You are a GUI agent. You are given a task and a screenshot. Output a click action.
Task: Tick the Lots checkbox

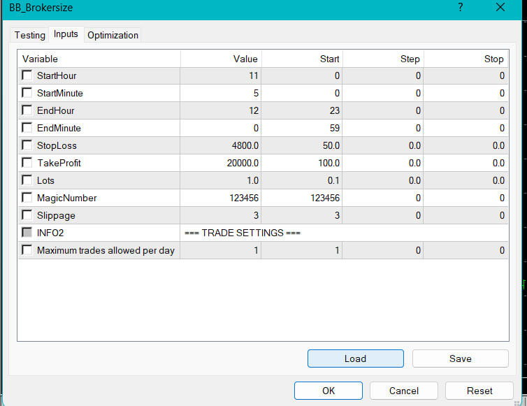[x=27, y=180]
